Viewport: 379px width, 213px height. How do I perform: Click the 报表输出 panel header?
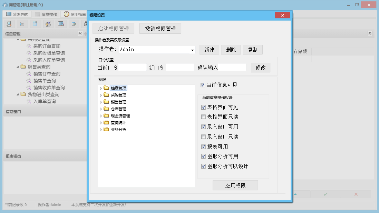(45, 156)
